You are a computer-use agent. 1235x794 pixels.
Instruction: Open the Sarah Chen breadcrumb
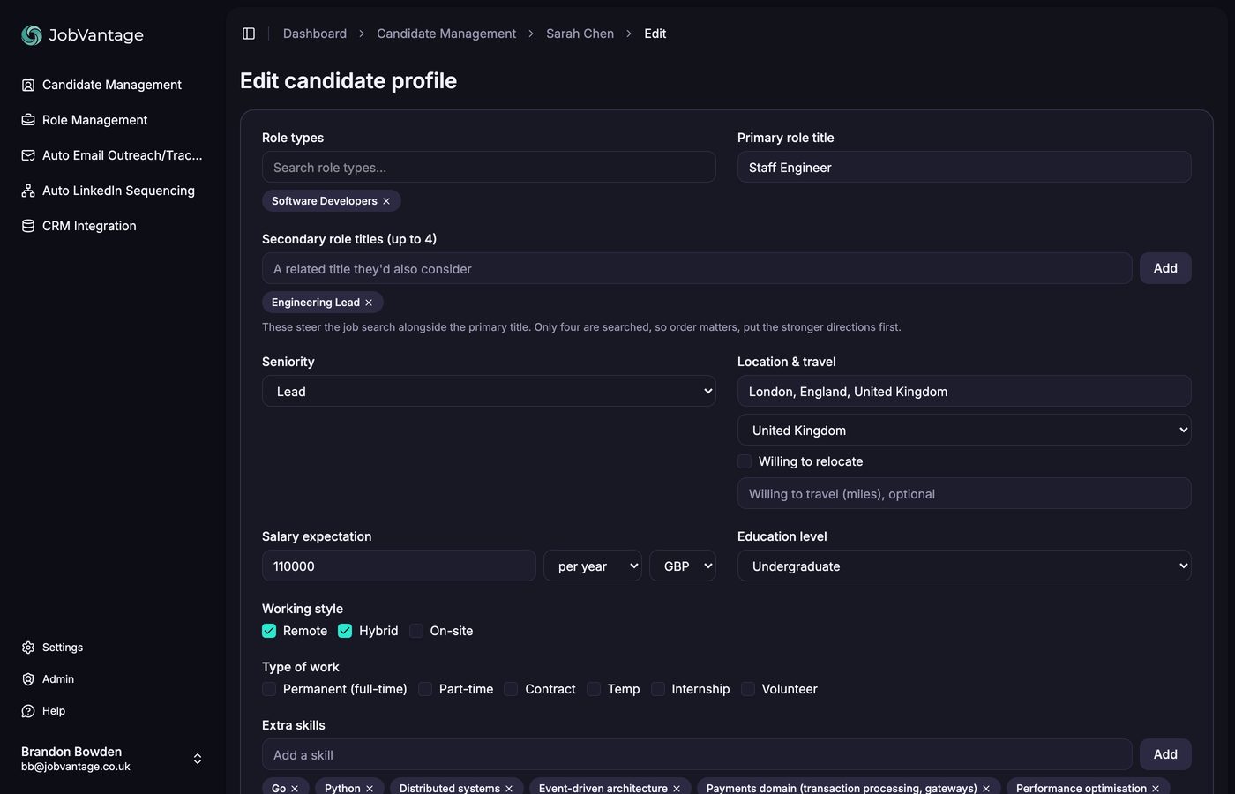[580, 34]
